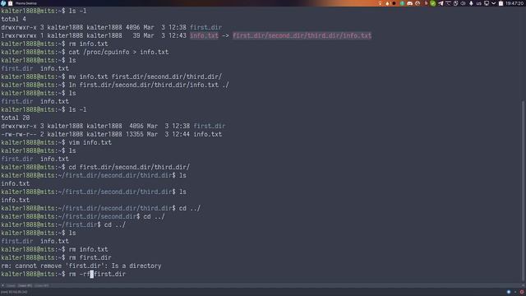Viewport: 526px width, 296px height.
Task: Open the display configuration tray icon
Action: (x=487, y=3)
